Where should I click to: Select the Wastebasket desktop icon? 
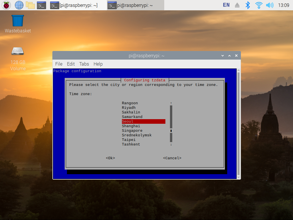[x=18, y=24]
